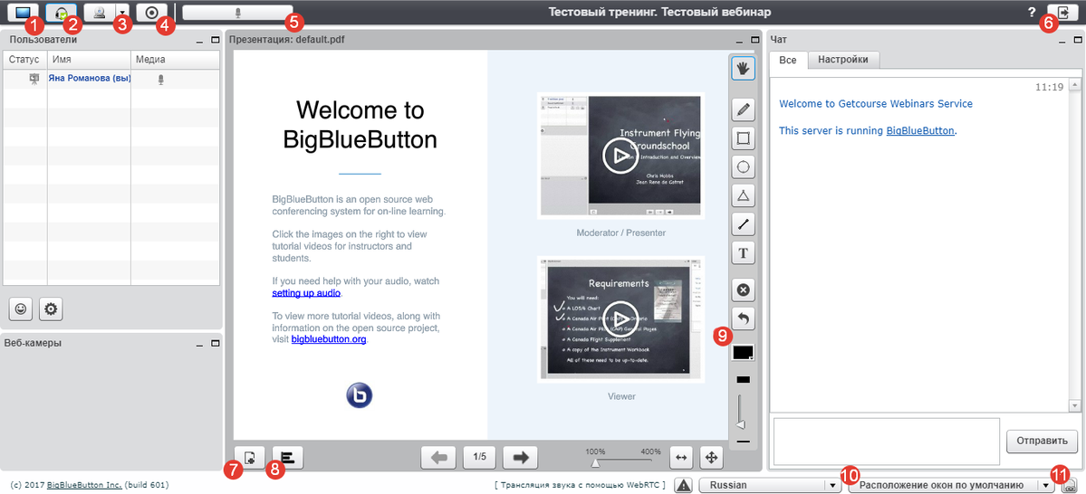Select user Яна Романова (вы)
Viewport: 1086px width, 494px height.
[90, 79]
